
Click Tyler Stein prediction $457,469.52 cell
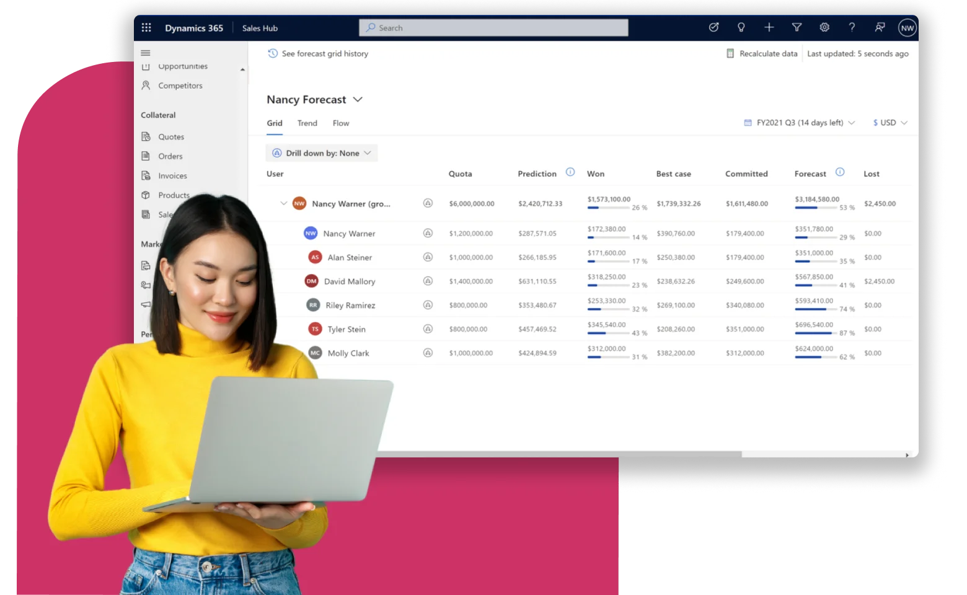pyautogui.click(x=537, y=330)
